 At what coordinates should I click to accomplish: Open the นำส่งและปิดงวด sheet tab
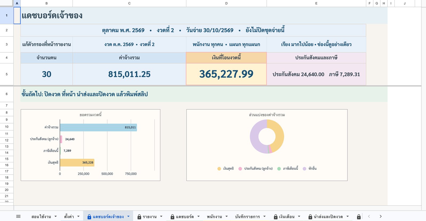pyautogui.click(x=328, y=216)
